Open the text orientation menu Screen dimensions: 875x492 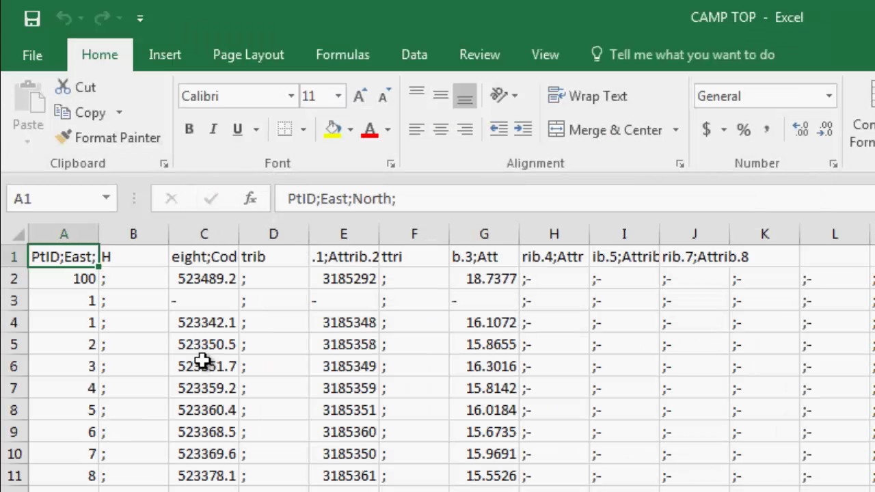pos(504,96)
